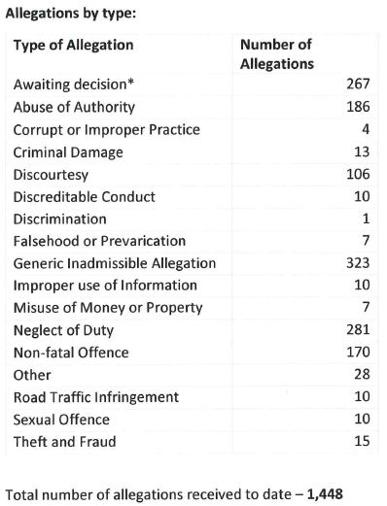Select the 'Awaiting decision*' row label
The width and height of the screenshot is (387, 506).
coord(74,84)
